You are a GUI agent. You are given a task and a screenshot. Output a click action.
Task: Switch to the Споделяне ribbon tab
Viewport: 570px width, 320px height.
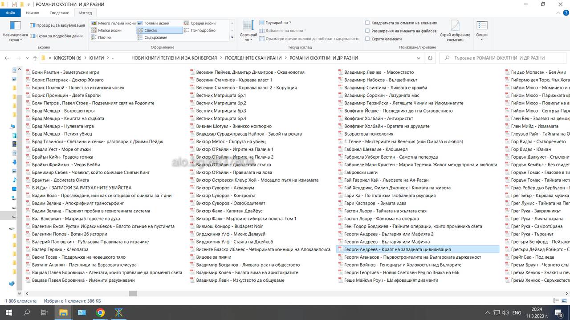(59, 13)
